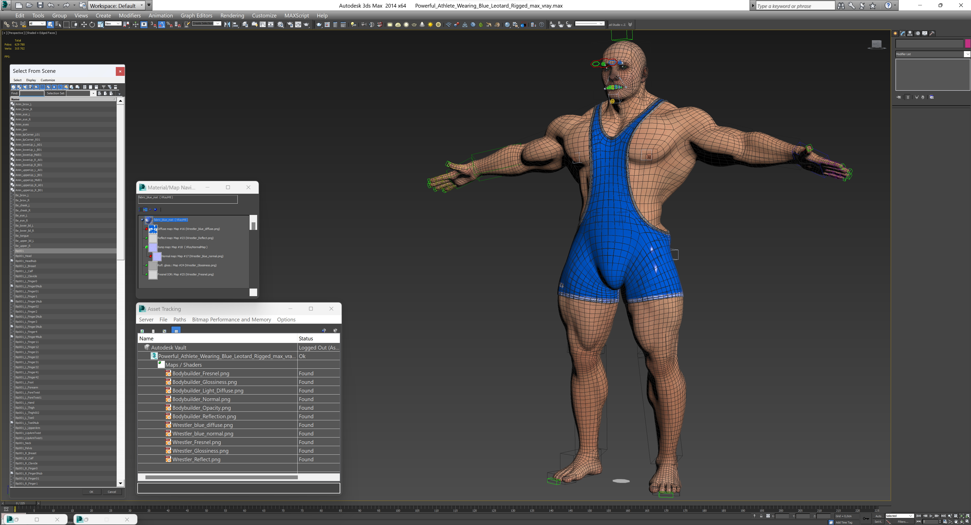This screenshot has width=971, height=525.
Task: Activate the Select and Rotate tool
Action: [x=92, y=25]
